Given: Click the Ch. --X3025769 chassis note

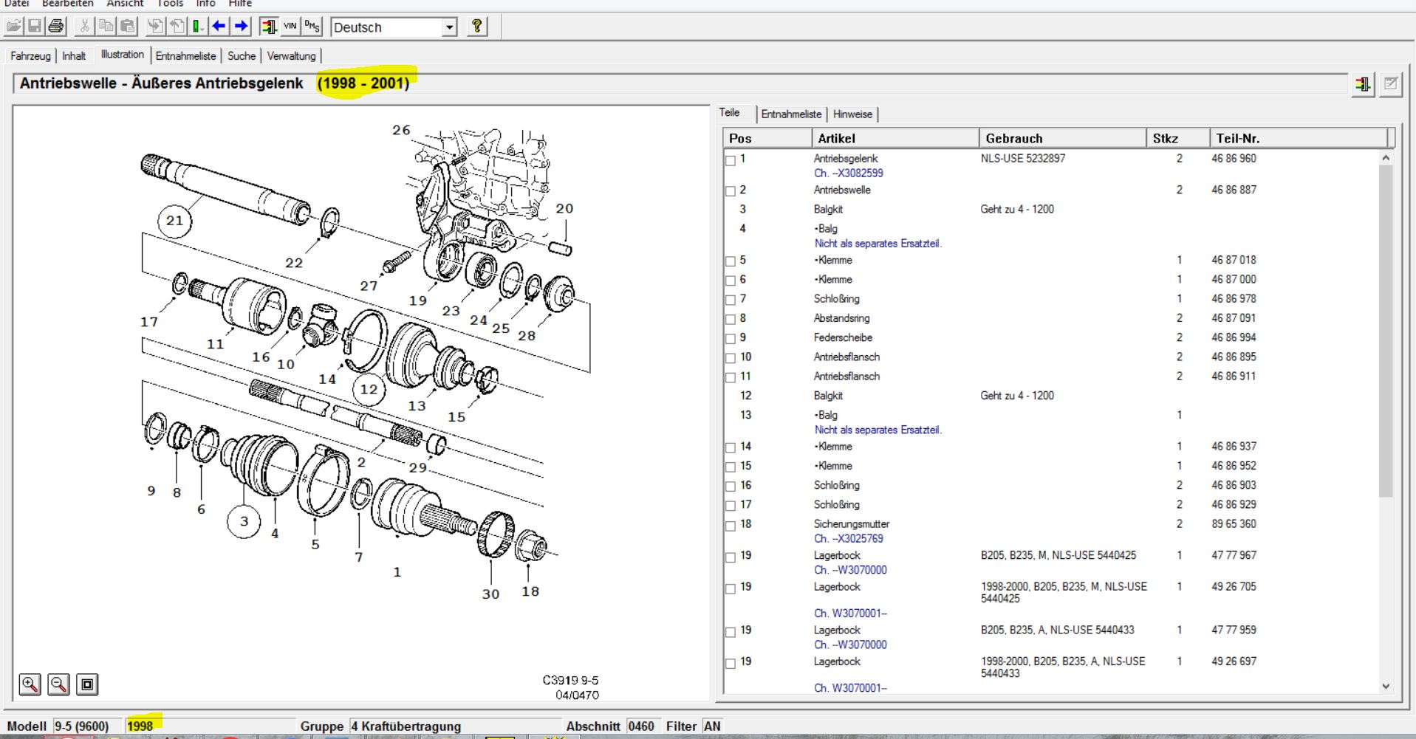Looking at the screenshot, I should (x=849, y=539).
